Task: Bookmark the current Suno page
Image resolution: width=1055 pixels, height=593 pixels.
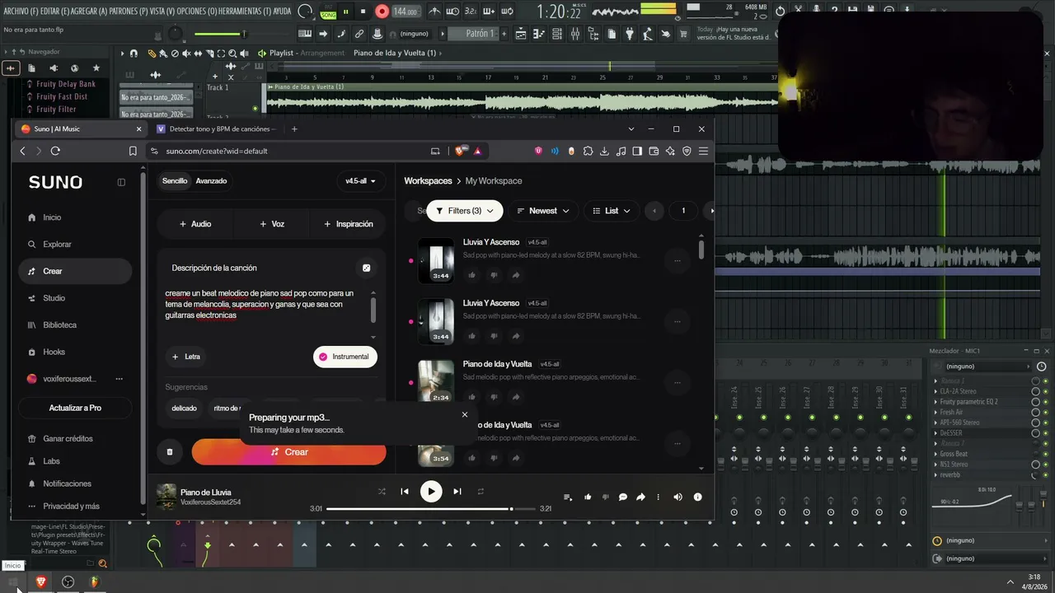Action: [x=133, y=151]
